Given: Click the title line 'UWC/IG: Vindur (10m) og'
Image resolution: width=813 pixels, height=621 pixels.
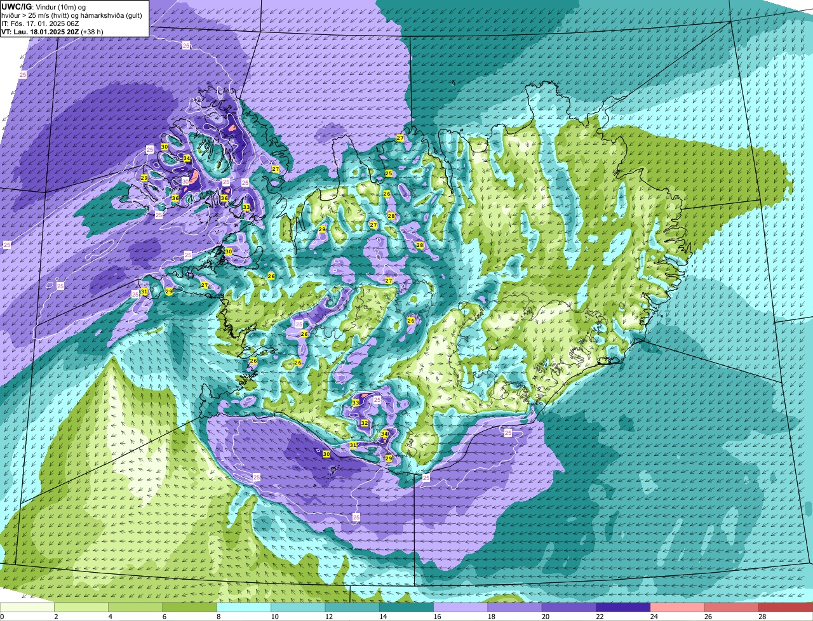Looking at the screenshot, I should coord(44,6).
